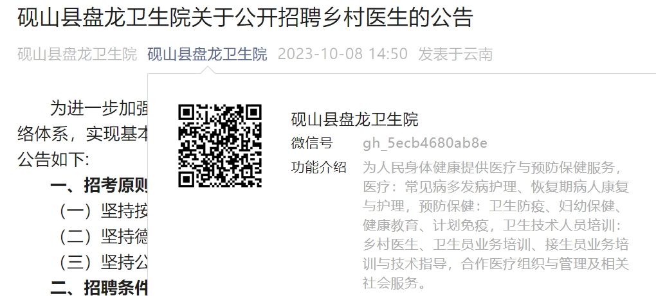The width and height of the screenshot is (656, 296).
Task: Click the publish date 2023-10-08 14:50
Action: coord(343,55)
